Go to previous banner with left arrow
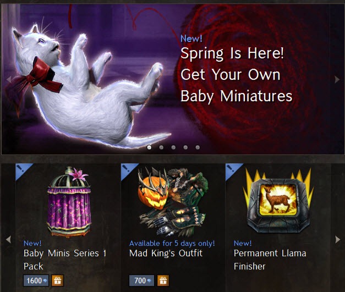Image resolution: width=345 pixels, height=292 pixels. (8, 79)
